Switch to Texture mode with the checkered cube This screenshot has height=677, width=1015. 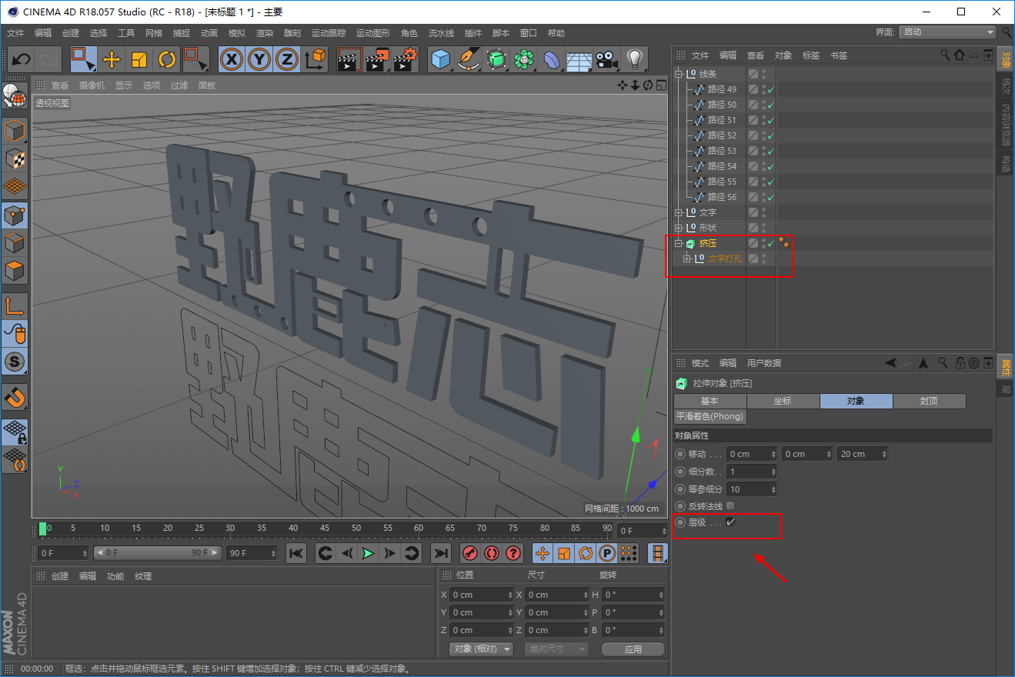coord(15,158)
